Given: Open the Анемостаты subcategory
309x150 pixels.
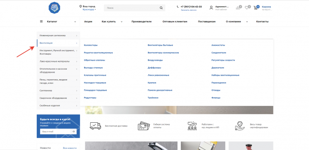Looking at the screenshot, I should pos(218,45).
